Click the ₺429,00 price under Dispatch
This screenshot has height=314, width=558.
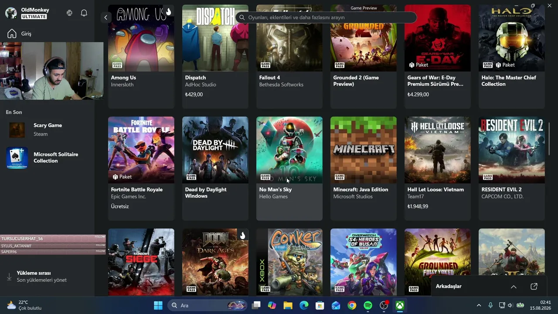[x=194, y=94]
